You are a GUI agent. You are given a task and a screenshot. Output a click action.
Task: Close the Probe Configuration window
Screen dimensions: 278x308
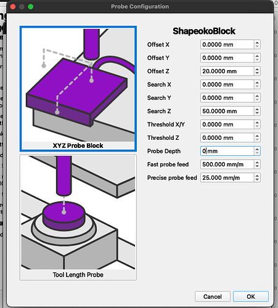[x=13, y=7]
